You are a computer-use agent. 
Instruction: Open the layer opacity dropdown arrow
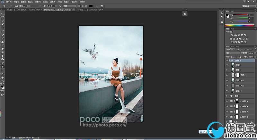[x=255, y=53]
